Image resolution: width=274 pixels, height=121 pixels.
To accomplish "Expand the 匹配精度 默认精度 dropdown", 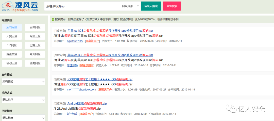I will [23, 118].
